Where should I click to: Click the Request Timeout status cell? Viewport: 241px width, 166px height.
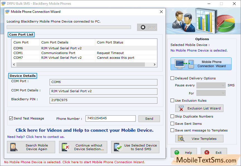[x=110, y=53]
